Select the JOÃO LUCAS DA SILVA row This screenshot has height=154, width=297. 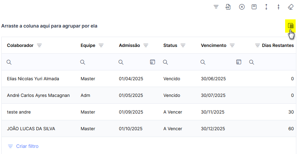point(149,129)
